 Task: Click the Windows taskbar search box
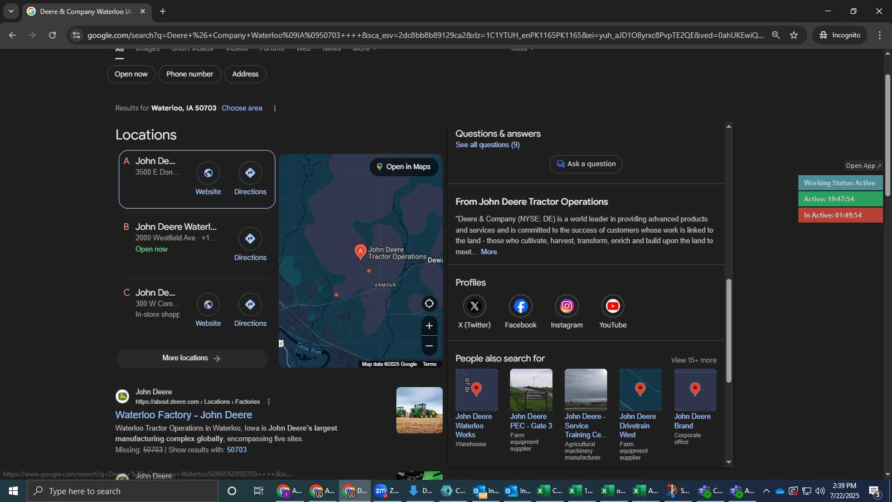click(x=123, y=491)
